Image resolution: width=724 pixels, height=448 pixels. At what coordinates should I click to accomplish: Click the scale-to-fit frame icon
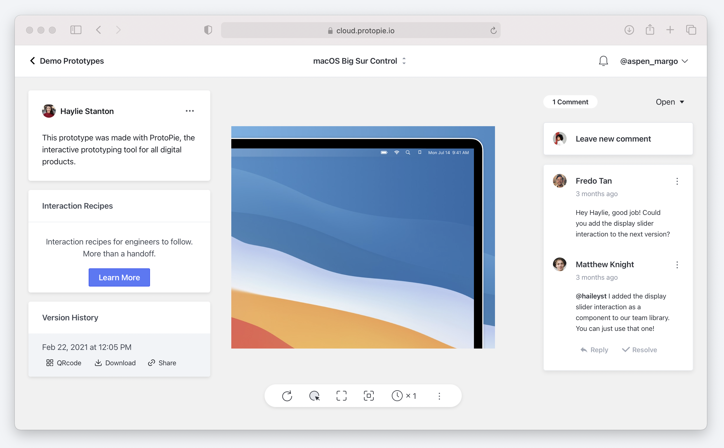[x=369, y=396]
